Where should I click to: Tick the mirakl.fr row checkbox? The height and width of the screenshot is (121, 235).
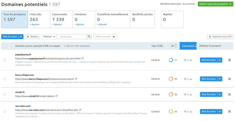[x=5, y=94]
